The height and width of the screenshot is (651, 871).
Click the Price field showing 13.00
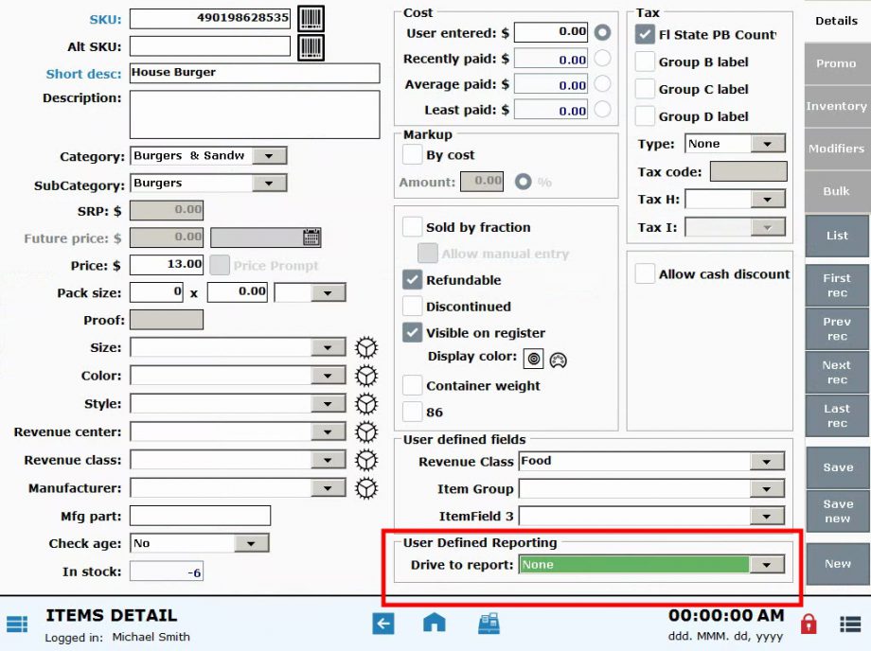tap(167, 265)
